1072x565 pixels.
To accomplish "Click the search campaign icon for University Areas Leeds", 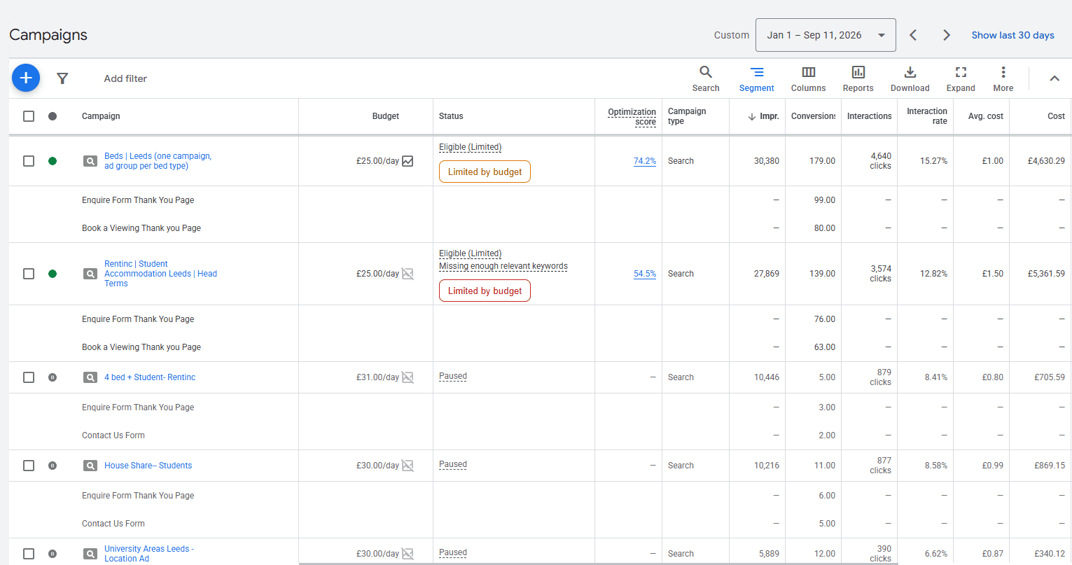I will 90,554.
